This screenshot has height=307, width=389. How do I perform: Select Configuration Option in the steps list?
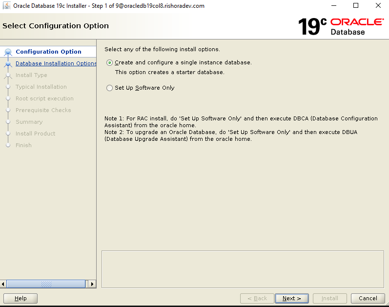pos(48,52)
